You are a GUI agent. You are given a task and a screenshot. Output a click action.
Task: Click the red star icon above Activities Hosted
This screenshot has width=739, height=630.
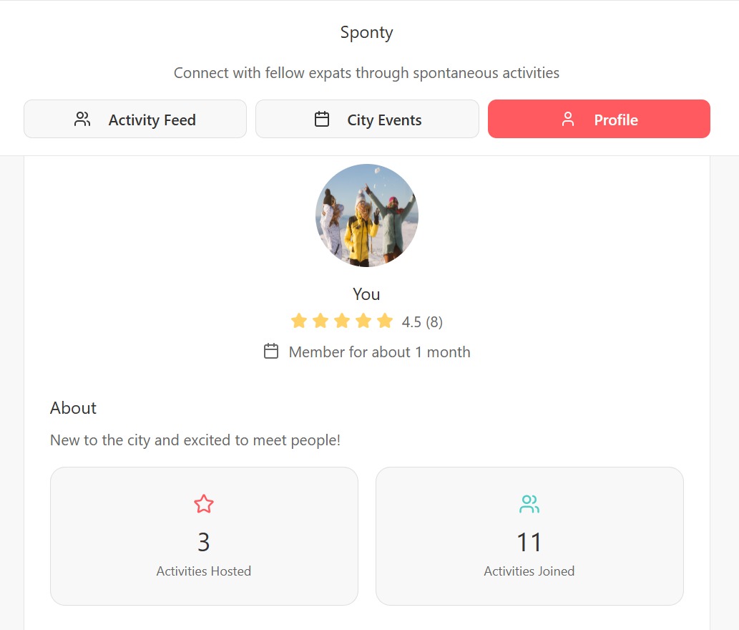coord(204,504)
